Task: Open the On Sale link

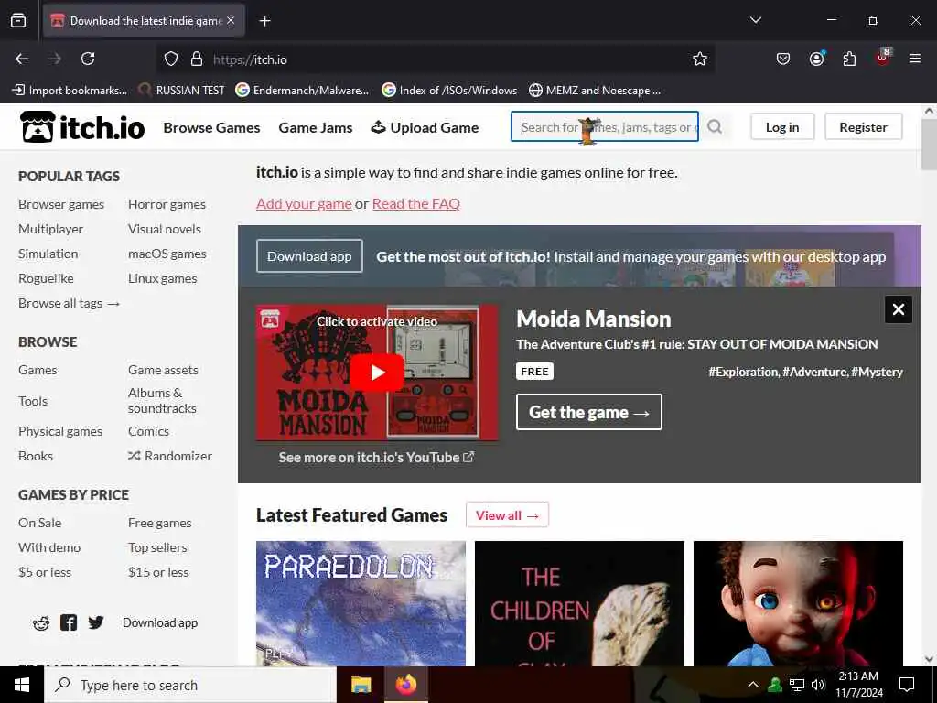Action: (40, 523)
